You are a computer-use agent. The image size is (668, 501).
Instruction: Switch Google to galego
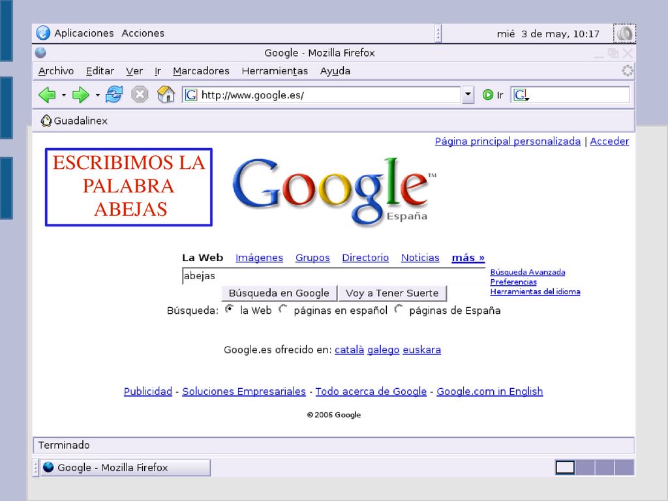[383, 350]
